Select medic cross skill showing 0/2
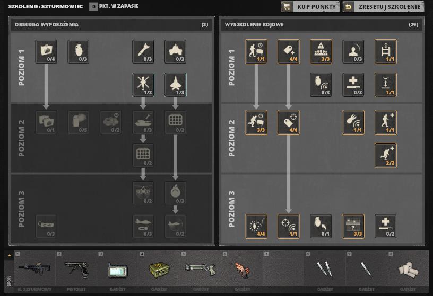Image resolution: width=433 pixels, height=296 pixels. (x=386, y=226)
